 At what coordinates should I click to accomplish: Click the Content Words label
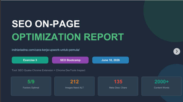point(162,88)
